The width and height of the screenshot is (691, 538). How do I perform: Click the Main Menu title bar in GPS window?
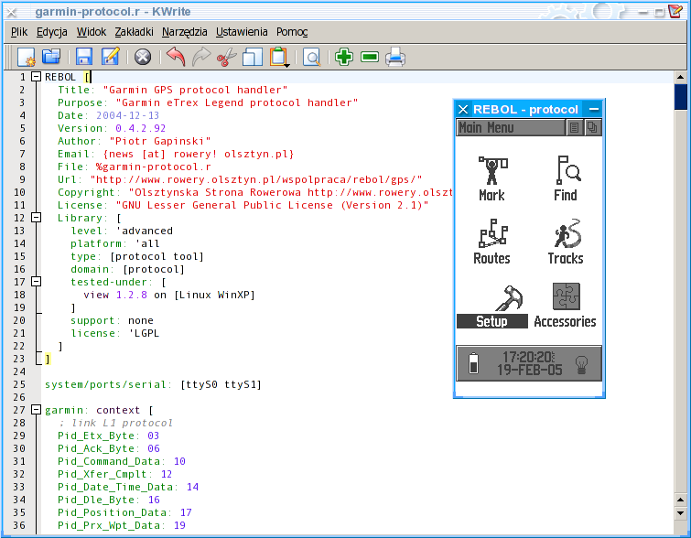click(x=511, y=128)
